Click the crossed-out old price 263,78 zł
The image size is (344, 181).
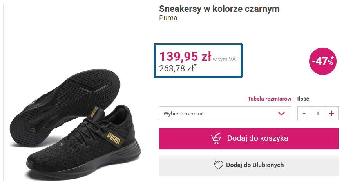click(x=176, y=68)
